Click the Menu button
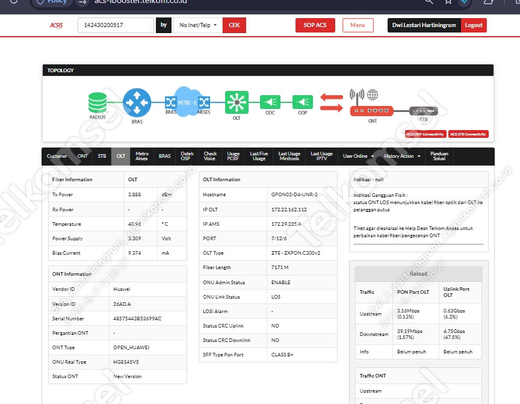Image resolution: width=520 pixels, height=404 pixels. [x=358, y=25]
